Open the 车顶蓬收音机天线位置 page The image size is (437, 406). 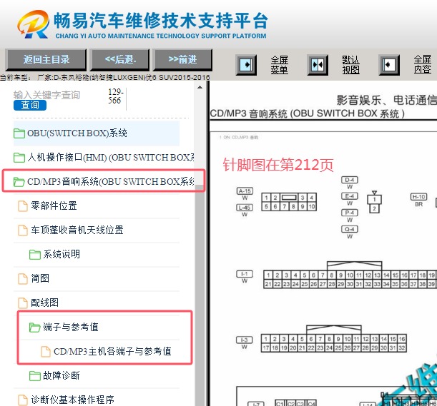pyautogui.click(x=77, y=230)
